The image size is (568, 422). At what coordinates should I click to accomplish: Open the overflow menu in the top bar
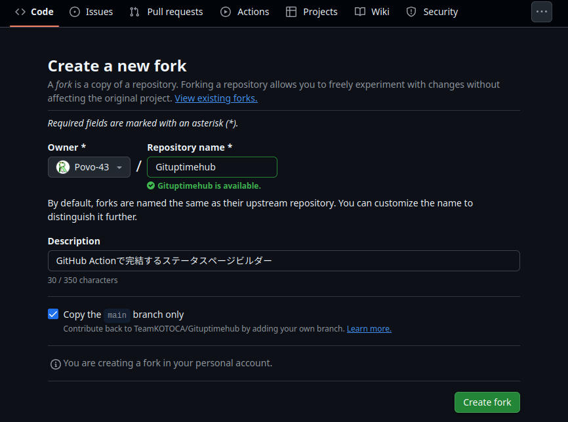[x=541, y=11]
